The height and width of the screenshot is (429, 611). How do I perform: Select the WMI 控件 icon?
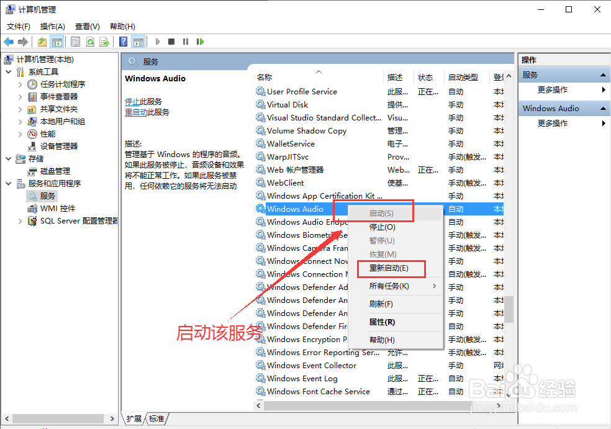click(x=32, y=209)
